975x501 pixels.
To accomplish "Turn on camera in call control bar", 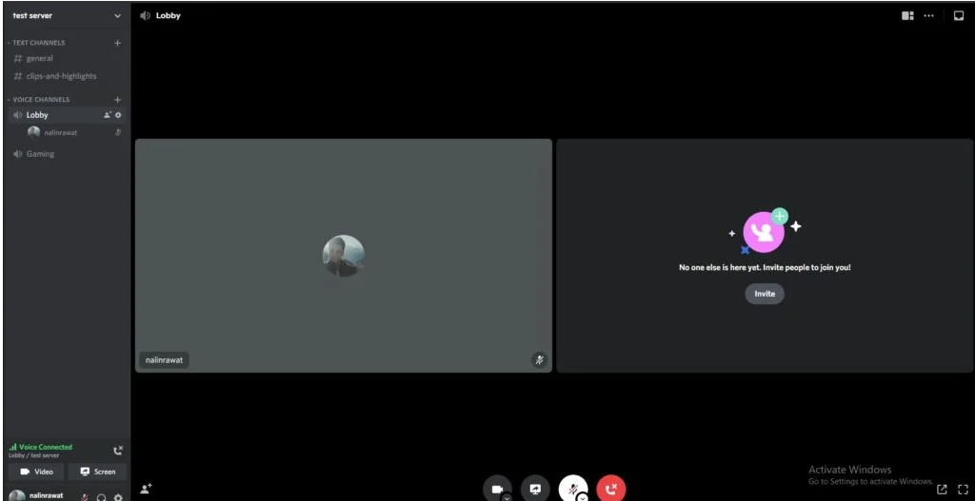I will pos(497,489).
